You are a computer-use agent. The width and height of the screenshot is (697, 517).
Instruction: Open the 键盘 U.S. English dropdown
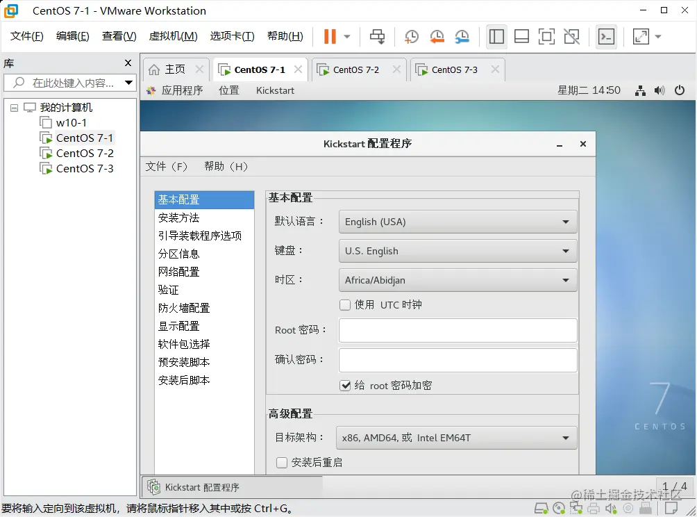[458, 251]
